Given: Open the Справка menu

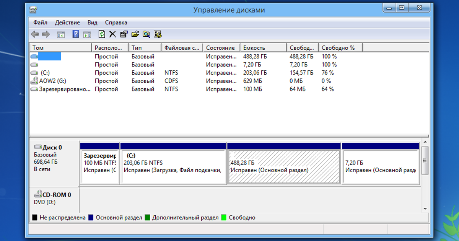Looking at the screenshot, I should (x=116, y=23).
